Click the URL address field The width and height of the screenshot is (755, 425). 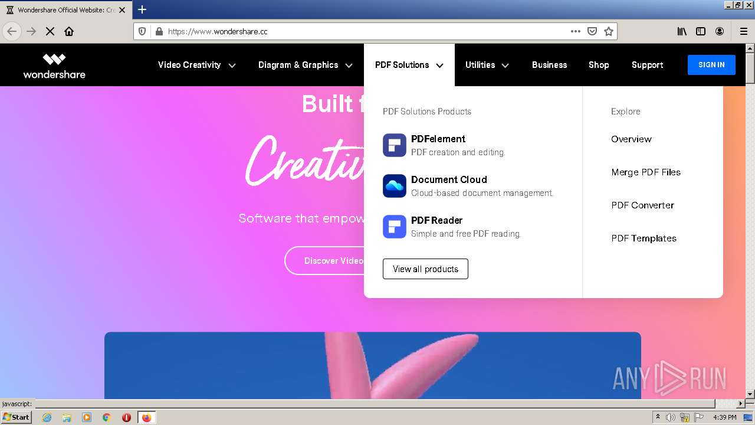click(366, 31)
